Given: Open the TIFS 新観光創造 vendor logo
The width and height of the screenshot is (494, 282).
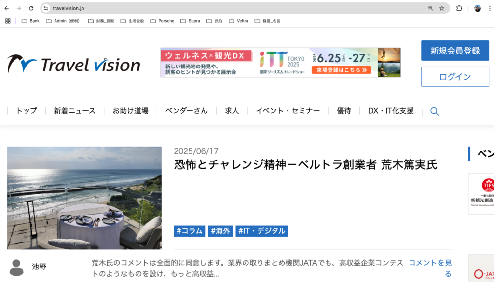Looking at the screenshot, I should pos(481,194).
